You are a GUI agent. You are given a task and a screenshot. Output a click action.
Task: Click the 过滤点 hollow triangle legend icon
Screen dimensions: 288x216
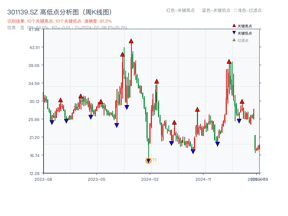pos(234,40)
